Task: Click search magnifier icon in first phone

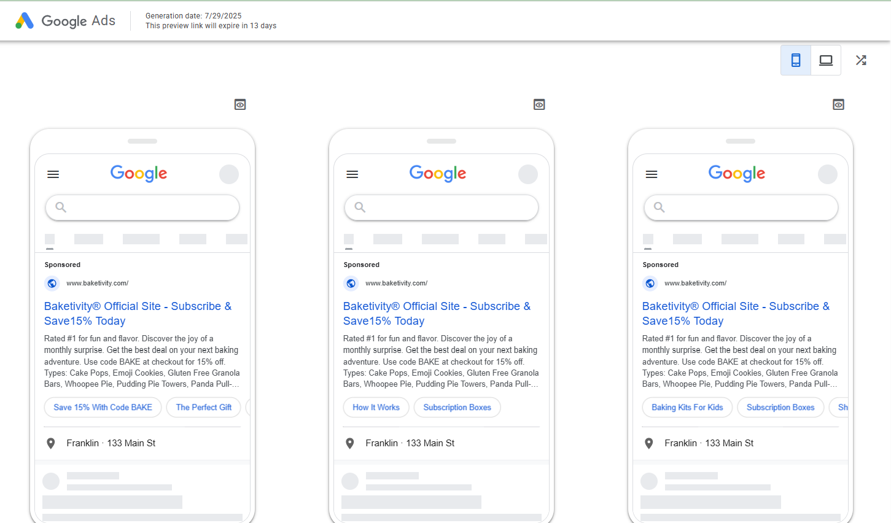Action: 61,207
